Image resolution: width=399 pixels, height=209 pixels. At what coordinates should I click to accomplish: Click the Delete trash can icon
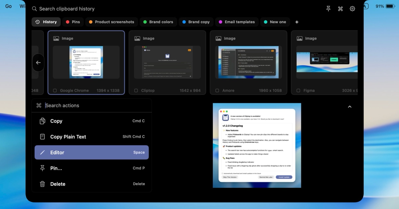tap(43, 184)
